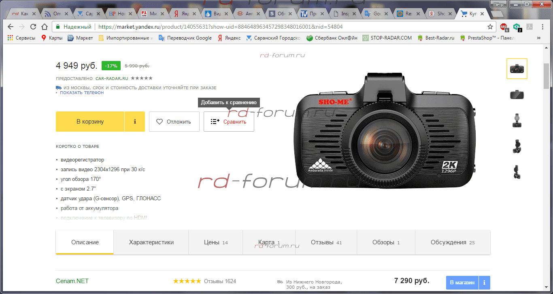Open info icon next to В магазин

(x=485, y=283)
